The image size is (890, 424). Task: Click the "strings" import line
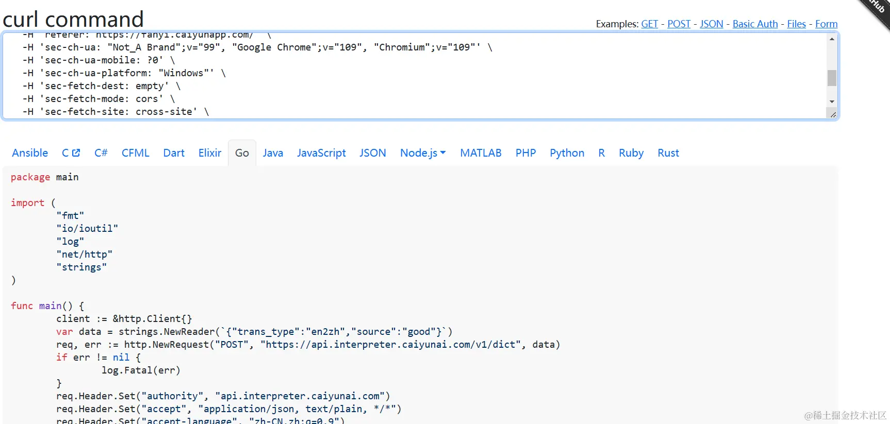81,267
